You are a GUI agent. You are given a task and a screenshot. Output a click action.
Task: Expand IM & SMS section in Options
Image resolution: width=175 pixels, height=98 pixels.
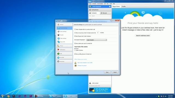tap(65, 57)
